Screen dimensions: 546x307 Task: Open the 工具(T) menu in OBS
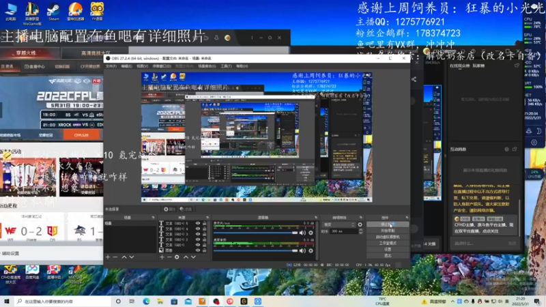(226, 66)
